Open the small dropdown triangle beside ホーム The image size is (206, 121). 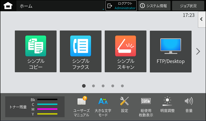click(x=103, y=9)
